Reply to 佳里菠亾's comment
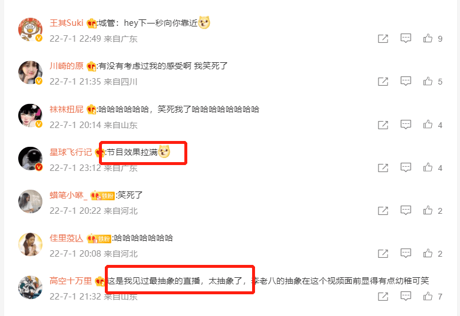This screenshot has height=316, width=460. pyautogui.click(x=406, y=253)
